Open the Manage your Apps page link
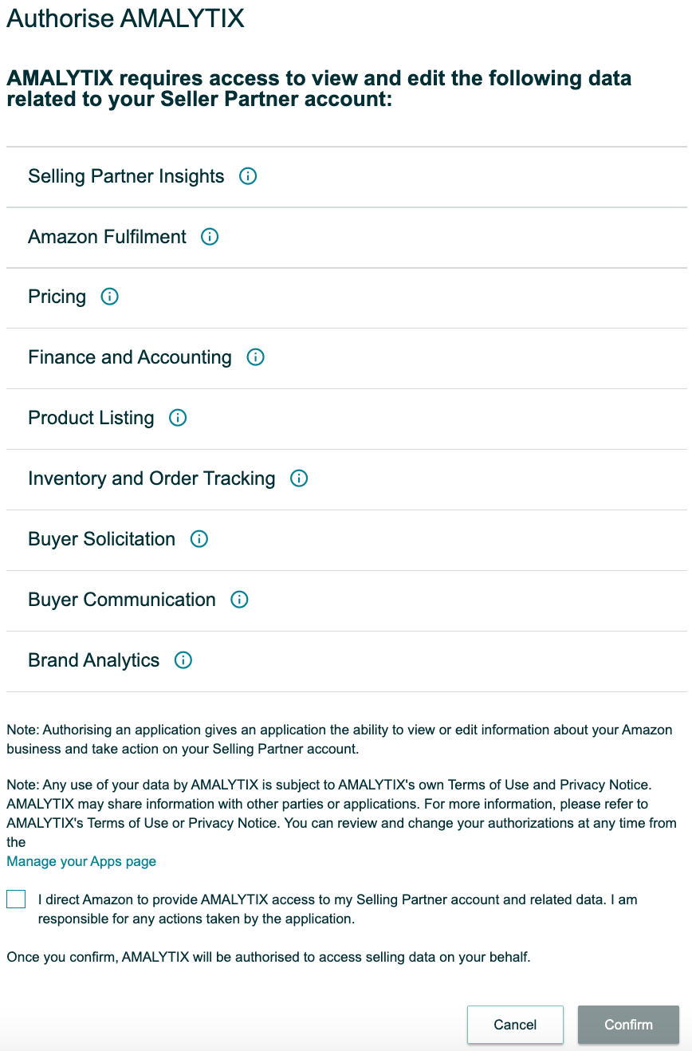 coord(81,861)
